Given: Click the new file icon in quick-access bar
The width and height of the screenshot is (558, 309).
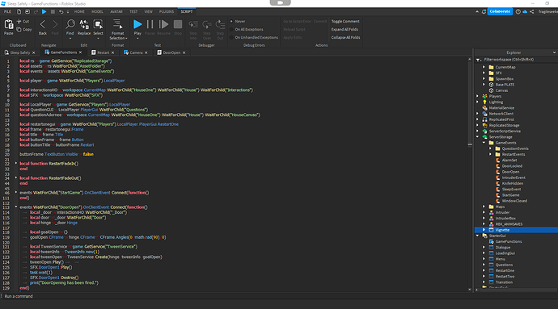Looking at the screenshot, I should pyautogui.click(x=19, y=12).
